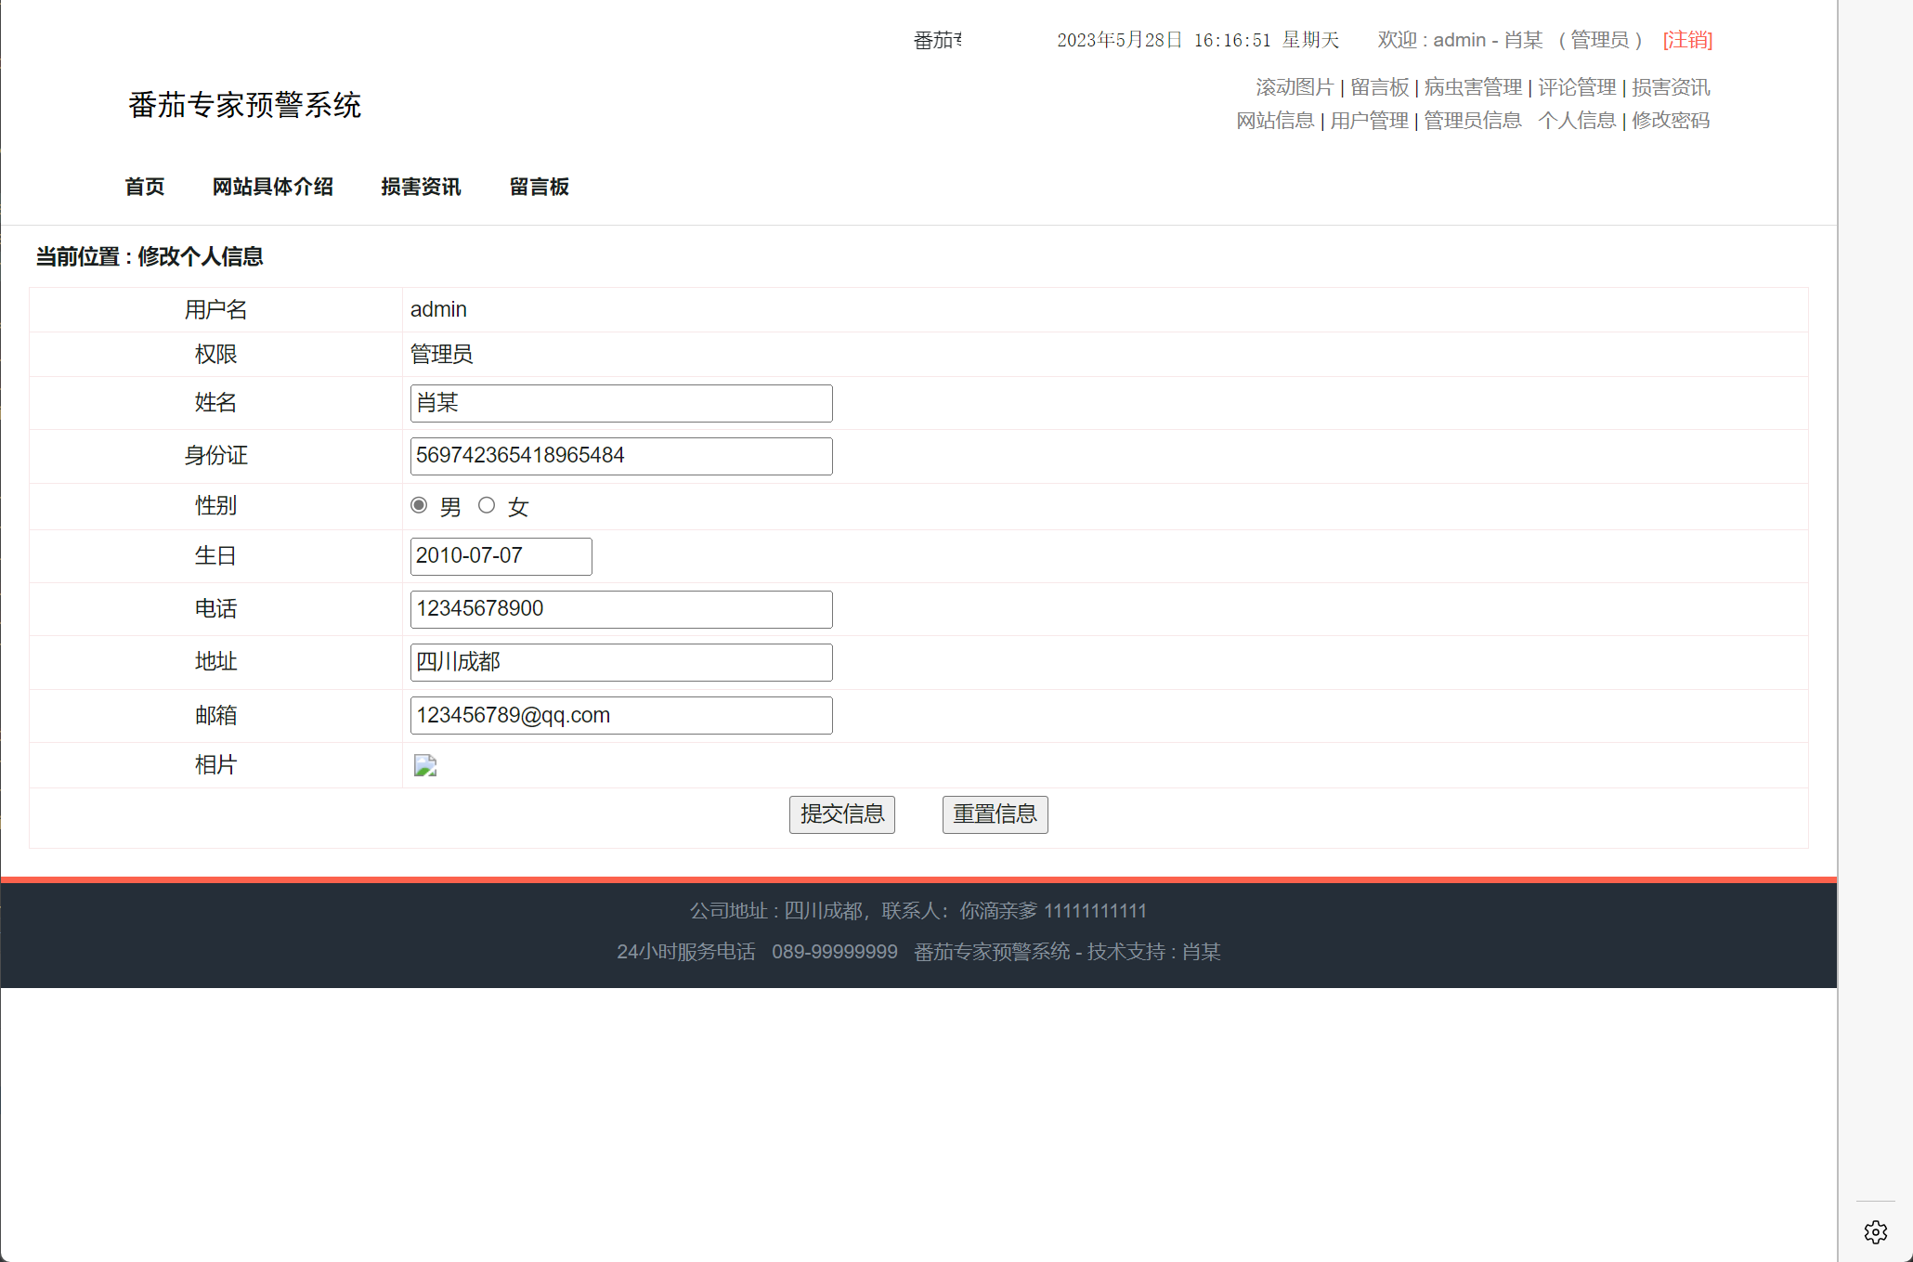
Task: Click the broken photo image icon in 相片 row
Action: pyautogui.click(x=424, y=765)
